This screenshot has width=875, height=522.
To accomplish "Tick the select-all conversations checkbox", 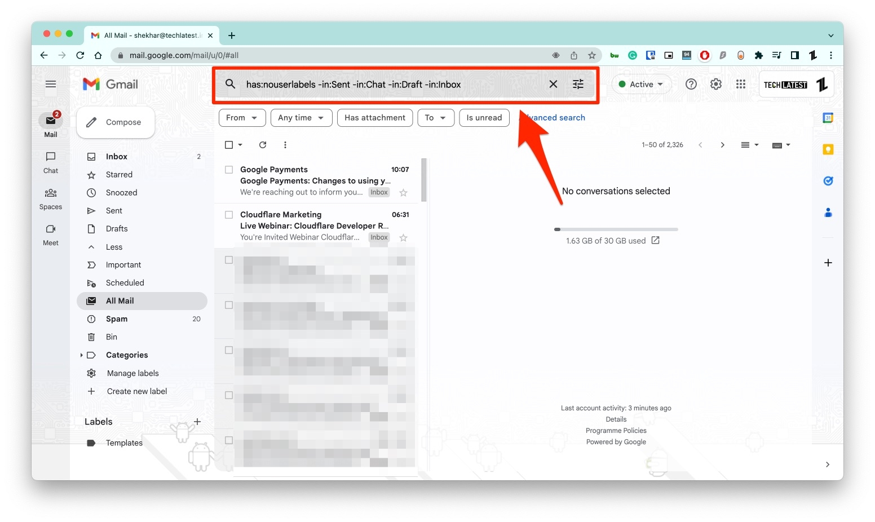I will pos(228,144).
